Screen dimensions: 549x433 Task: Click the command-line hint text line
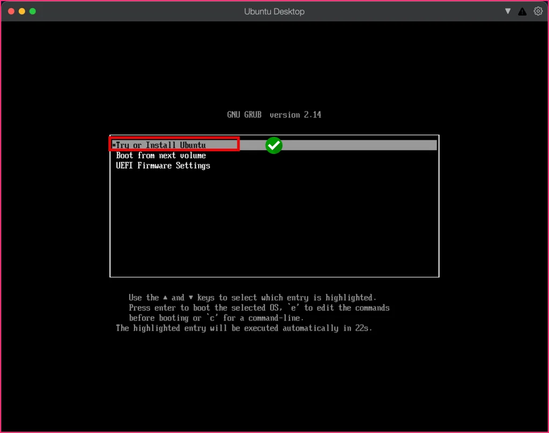click(x=217, y=318)
